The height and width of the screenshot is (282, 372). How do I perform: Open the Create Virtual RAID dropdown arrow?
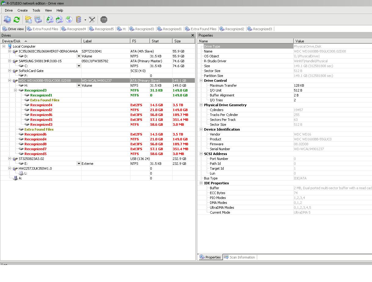tap(85, 20)
